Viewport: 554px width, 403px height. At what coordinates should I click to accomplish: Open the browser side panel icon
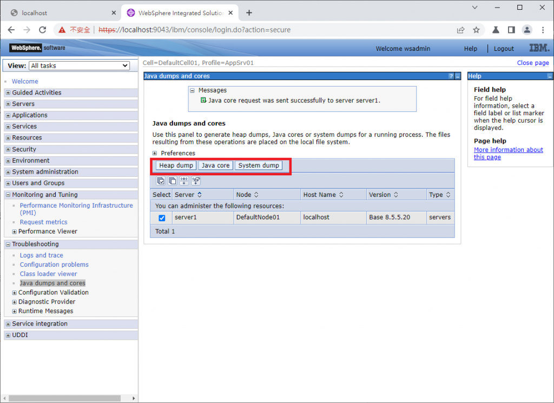coord(511,30)
